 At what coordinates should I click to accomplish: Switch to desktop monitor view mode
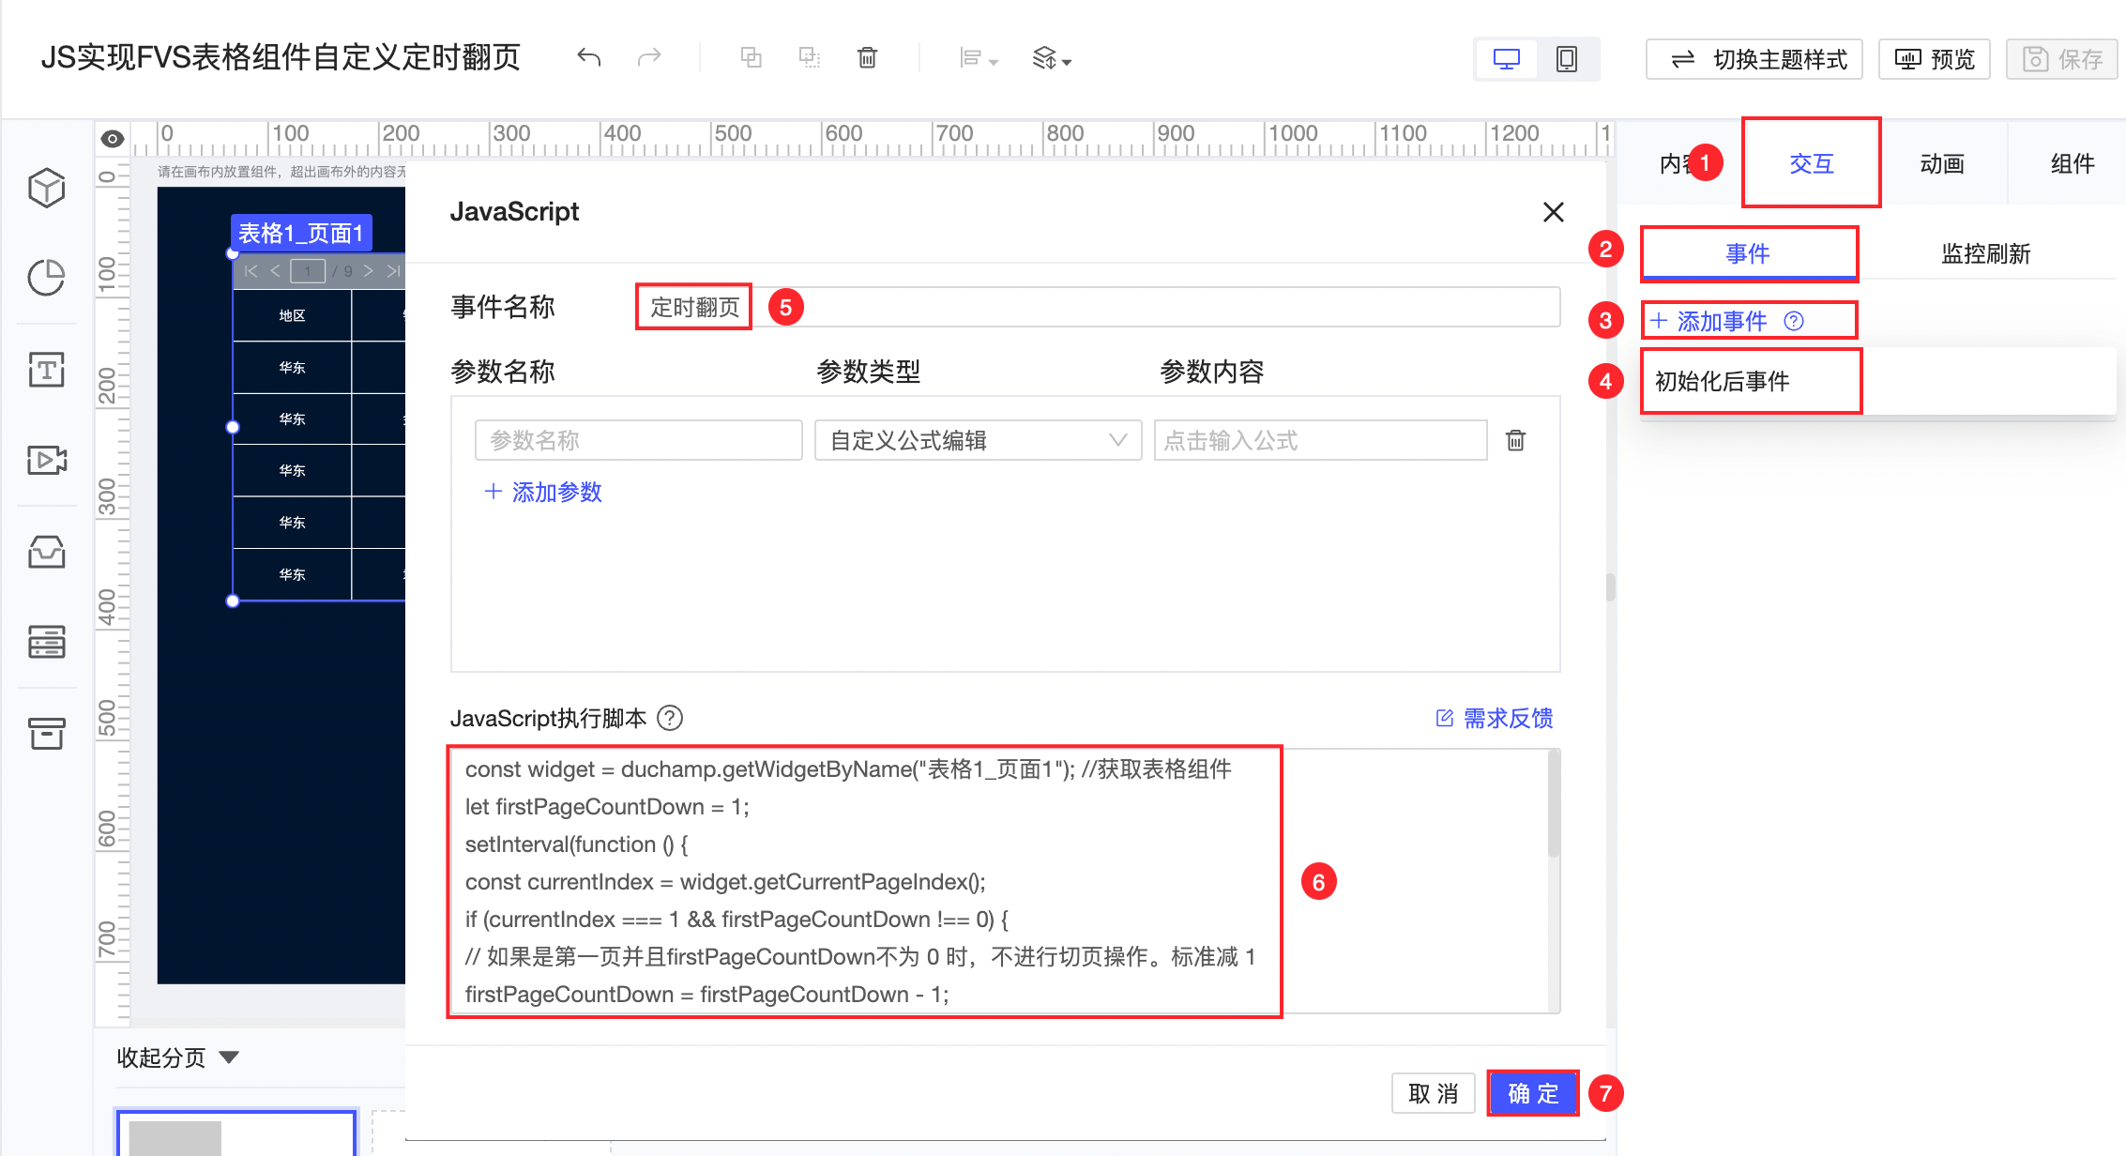[x=1506, y=60]
